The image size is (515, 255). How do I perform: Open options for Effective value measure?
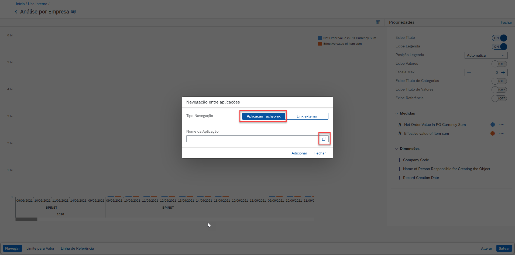point(501,133)
